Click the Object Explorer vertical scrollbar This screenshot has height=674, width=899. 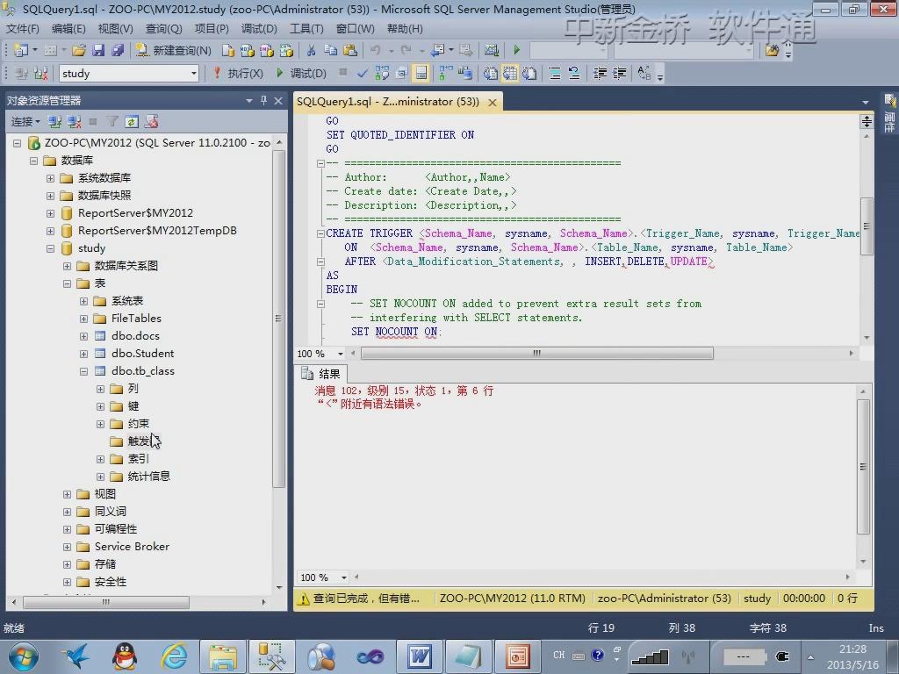[279, 319]
